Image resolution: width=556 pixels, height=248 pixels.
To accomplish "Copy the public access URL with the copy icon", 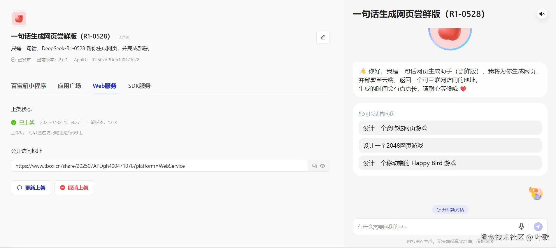I will click(314, 166).
